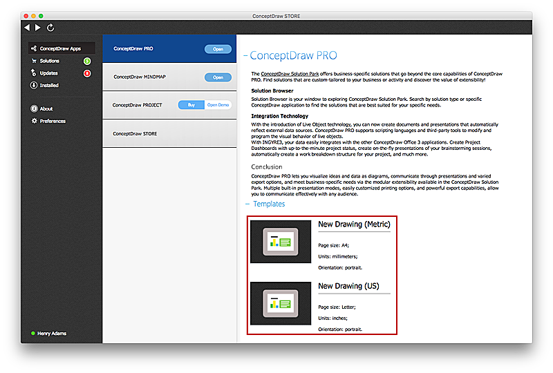Select the ConceptDraw PRO row
The width and height of the screenshot is (553, 373).
coord(169,48)
